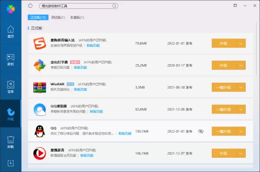Image resolution: width=260 pixels, height=172 pixels.
Task: Click the colorful app logo in sidebar
Action: point(10,9)
